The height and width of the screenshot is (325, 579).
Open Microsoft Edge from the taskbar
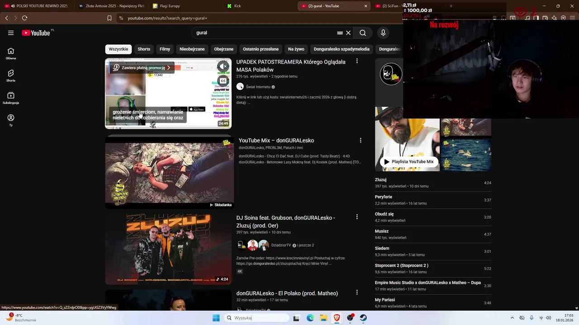(310, 318)
